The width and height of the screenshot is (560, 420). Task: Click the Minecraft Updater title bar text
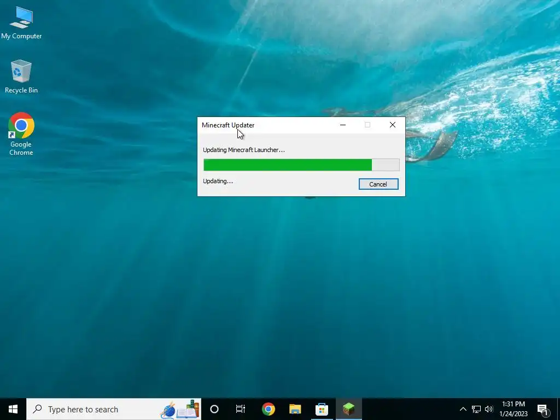[228, 125]
